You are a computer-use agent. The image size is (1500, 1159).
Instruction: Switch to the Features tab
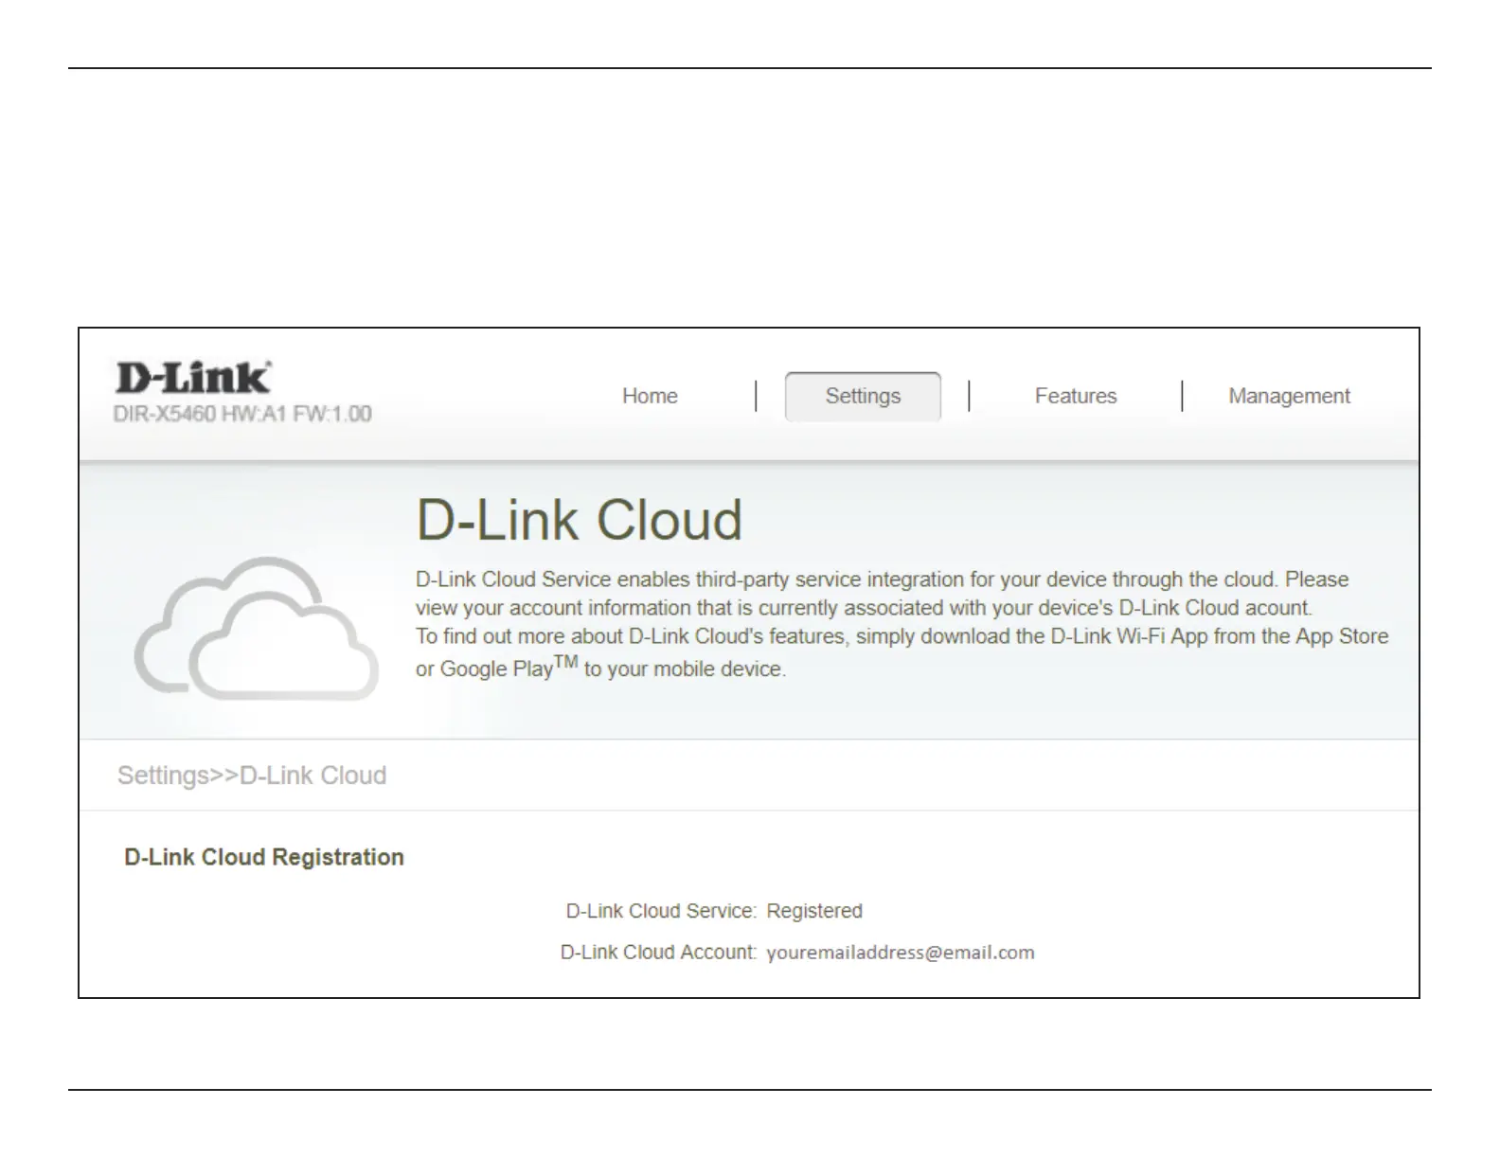point(1076,396)
